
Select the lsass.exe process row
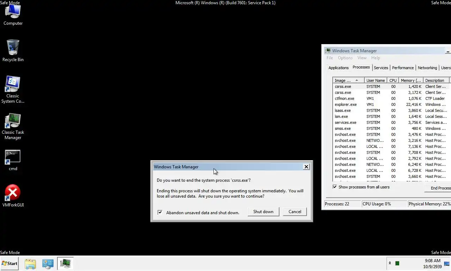tap(391, 110)
